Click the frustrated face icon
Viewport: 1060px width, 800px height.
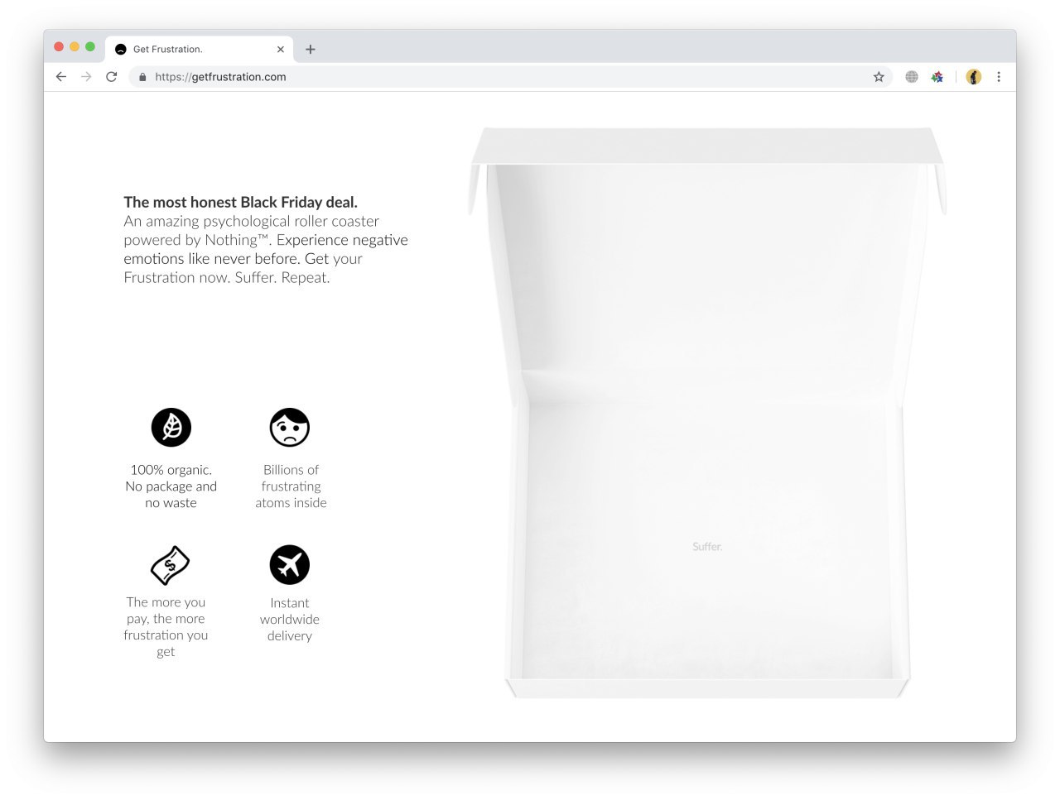290,428
